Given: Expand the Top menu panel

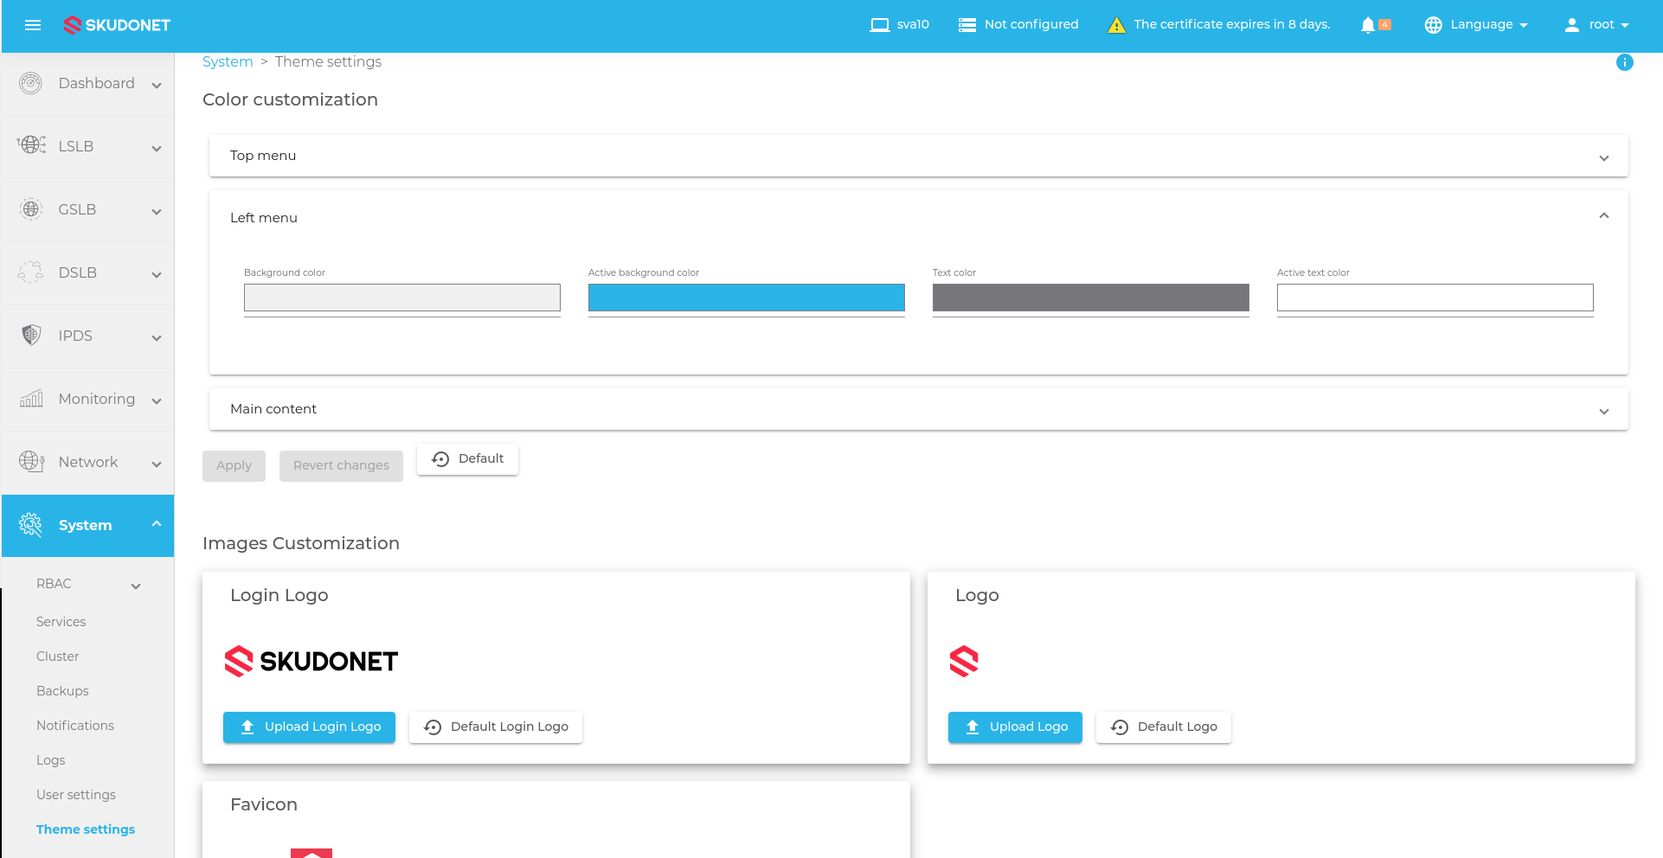Looking at the screenshot, I should click(x=919, y=156).
